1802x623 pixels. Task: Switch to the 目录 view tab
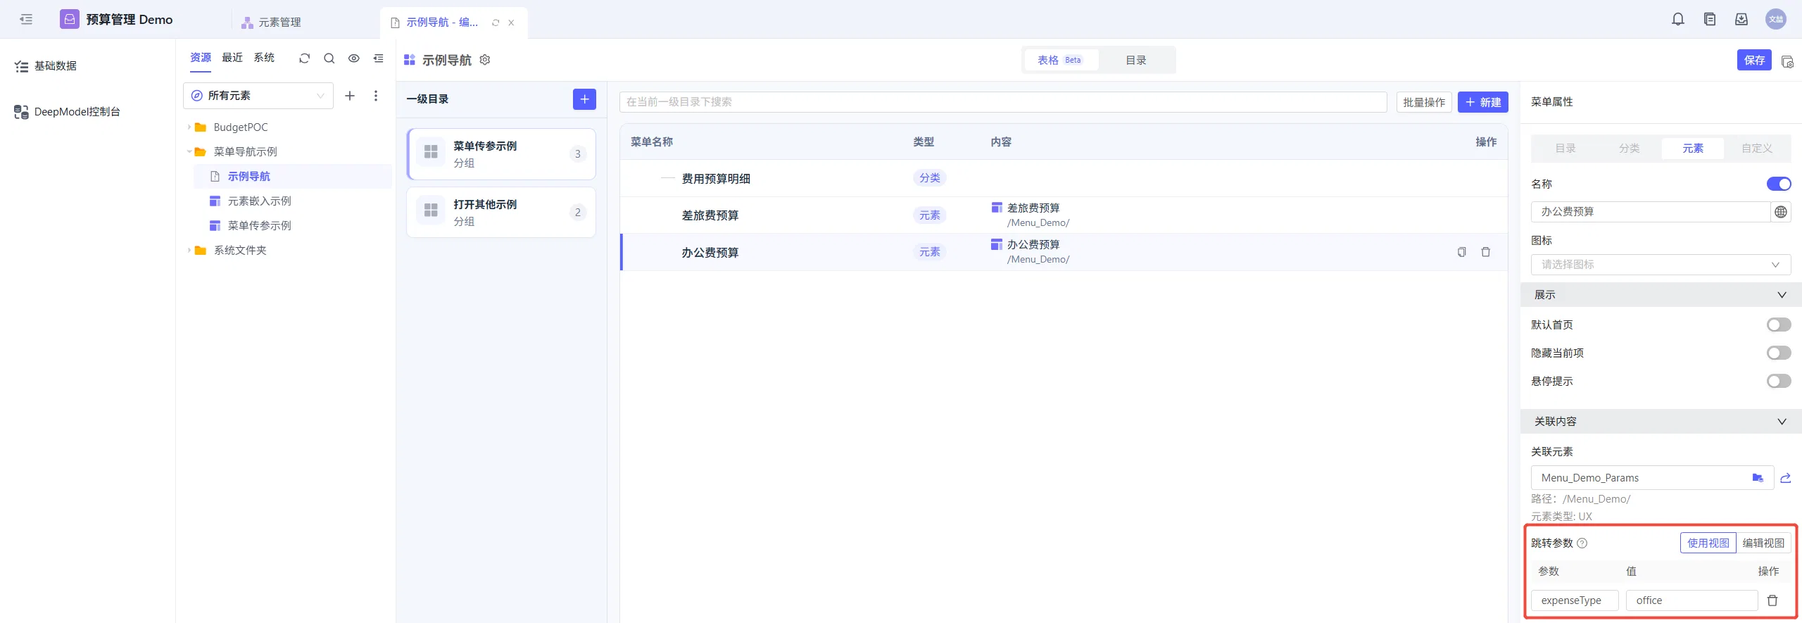1135,61
